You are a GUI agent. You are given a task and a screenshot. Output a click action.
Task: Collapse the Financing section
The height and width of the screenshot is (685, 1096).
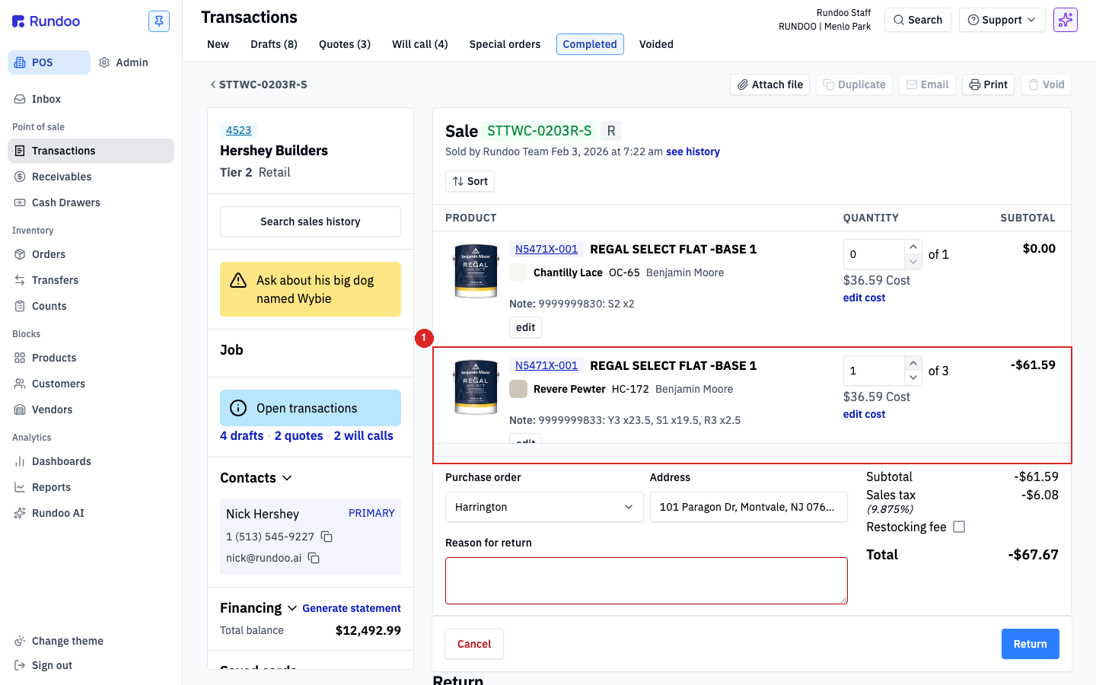point(292,608)
